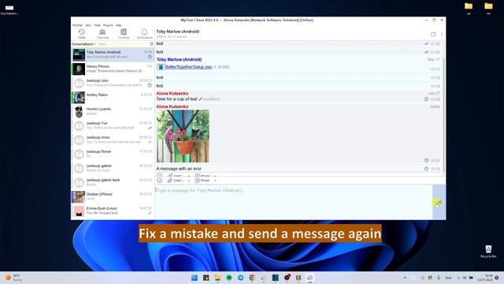Click the paperclip Insert button
Screen dimensions: 504x284
pos(176,181)
